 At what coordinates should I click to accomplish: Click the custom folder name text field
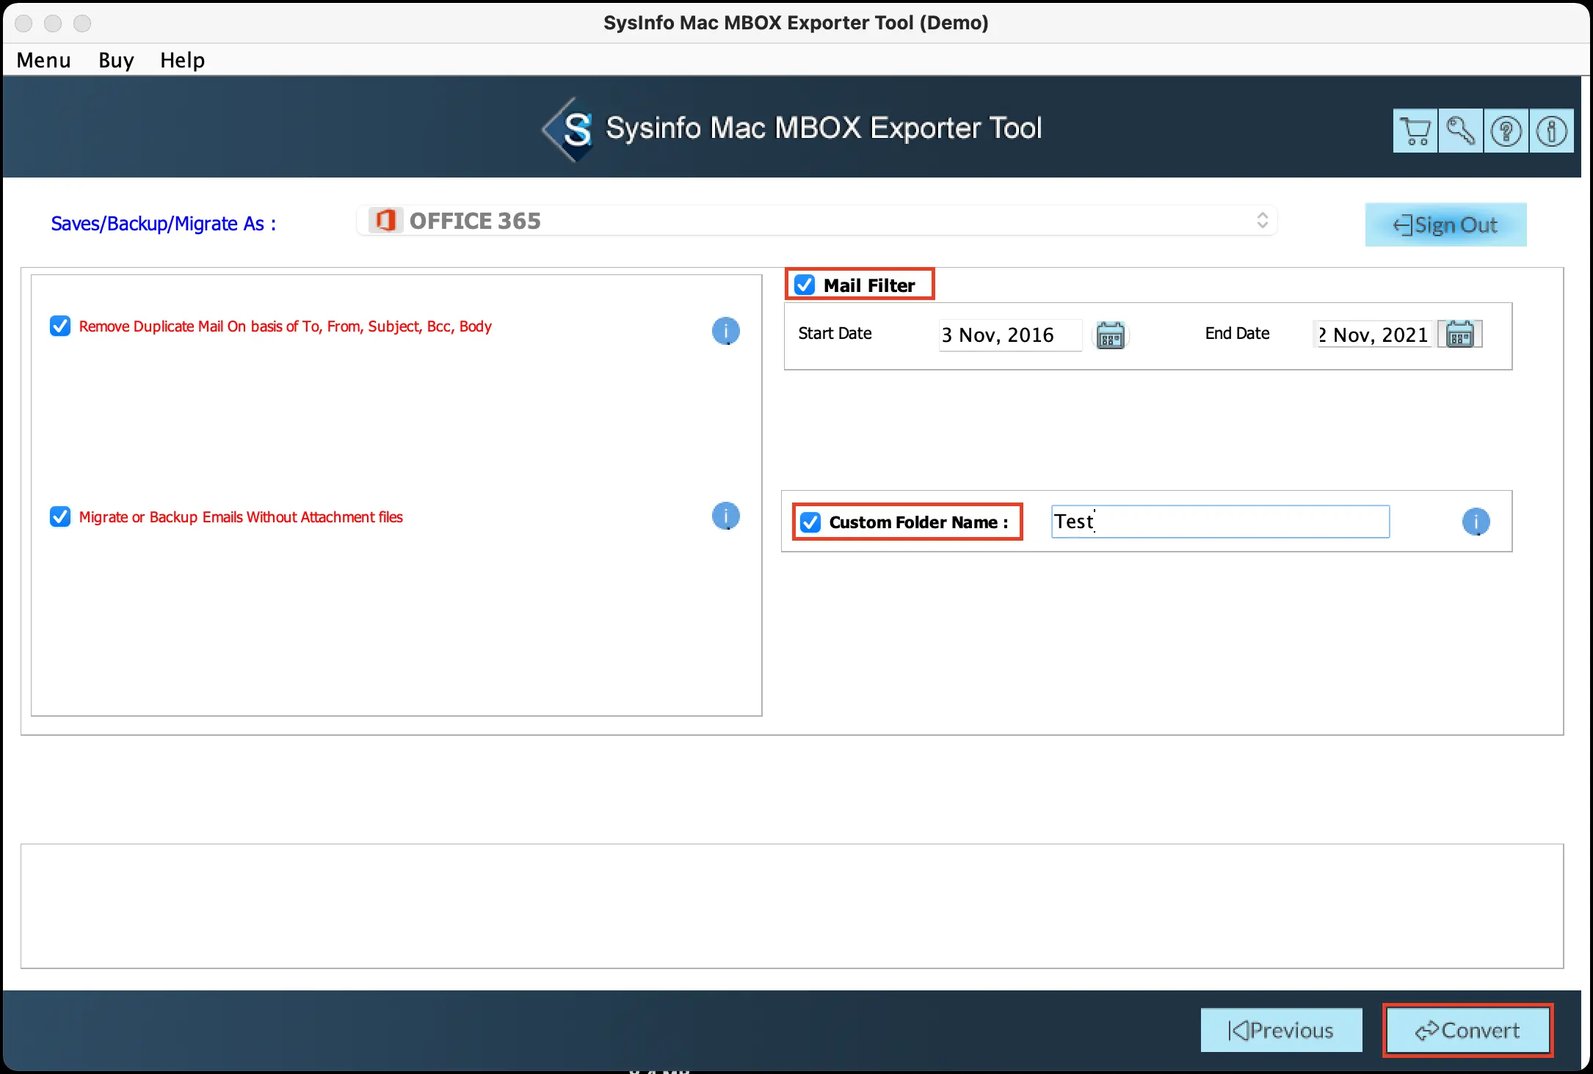click(1220, 522)
